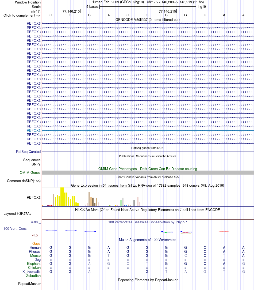
Task: Click the 100 Vert. Cons track label
Action: [15, 229]
